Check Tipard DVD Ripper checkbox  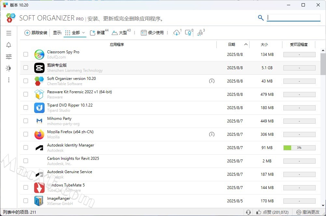coord(26,108)
